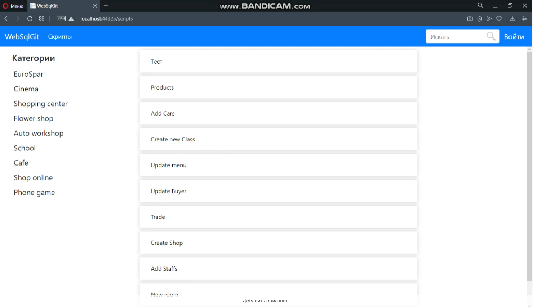Select the Shopping center category
This screenshot has width=533, height=307.
point(41,104)
